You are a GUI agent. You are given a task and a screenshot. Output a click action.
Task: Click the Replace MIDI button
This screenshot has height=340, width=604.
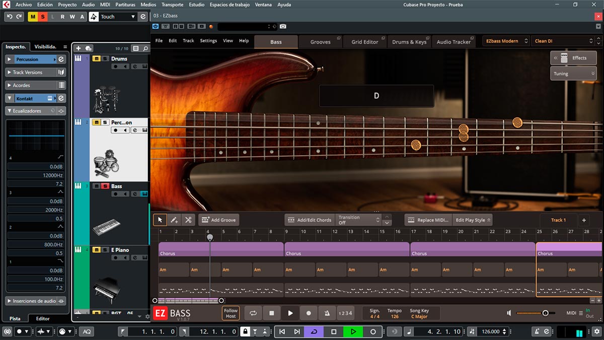tap(428, 220)
